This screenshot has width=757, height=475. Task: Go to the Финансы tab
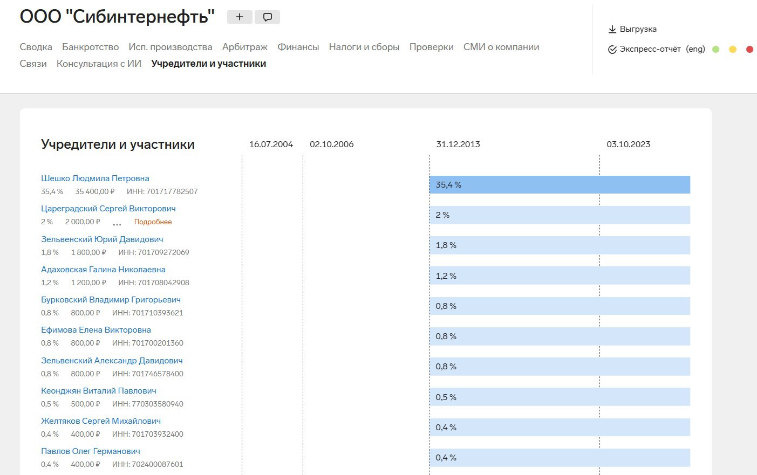pyautogui.click(x=298, y=47)
